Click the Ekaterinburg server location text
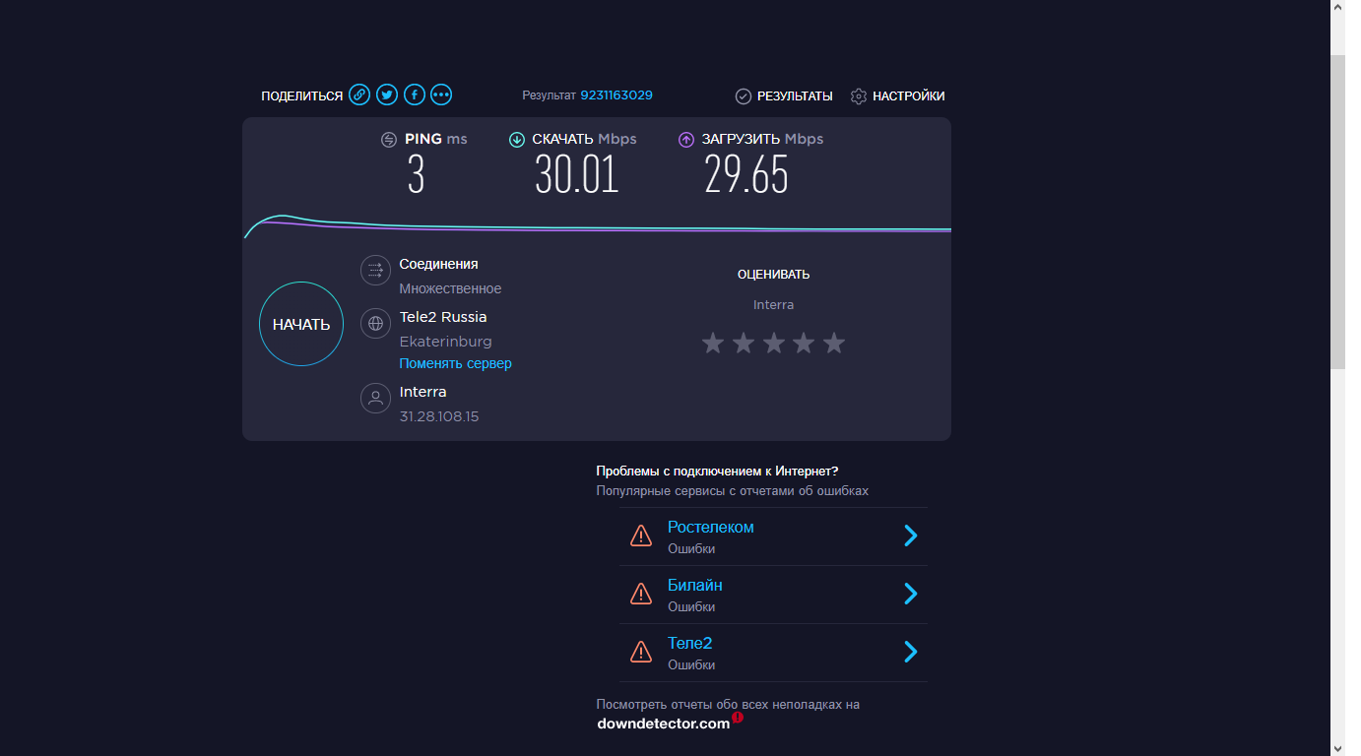 (445, 342)
